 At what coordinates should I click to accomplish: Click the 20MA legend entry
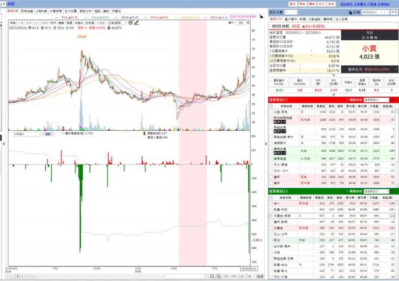tap(127, 17)
